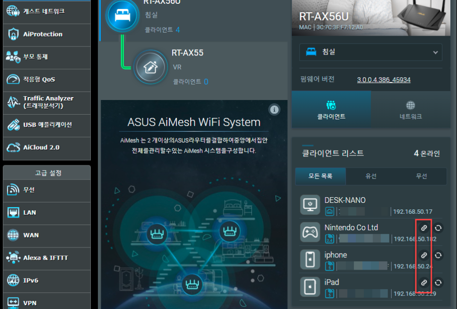The width and height of the screenshot is (457, 309).
Task: Click the RT-AX56U 클라이언트 4 count
Action: [x=162, y=30]
